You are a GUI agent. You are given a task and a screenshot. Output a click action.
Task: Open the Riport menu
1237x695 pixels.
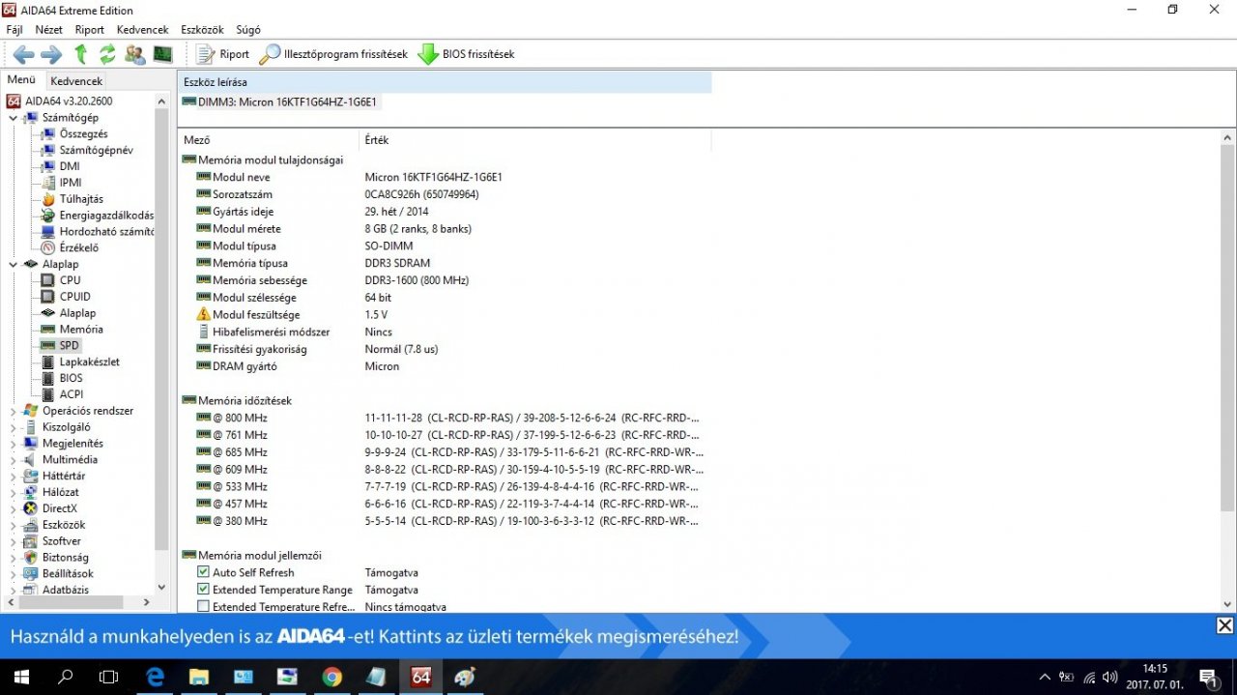pos(90,30)
